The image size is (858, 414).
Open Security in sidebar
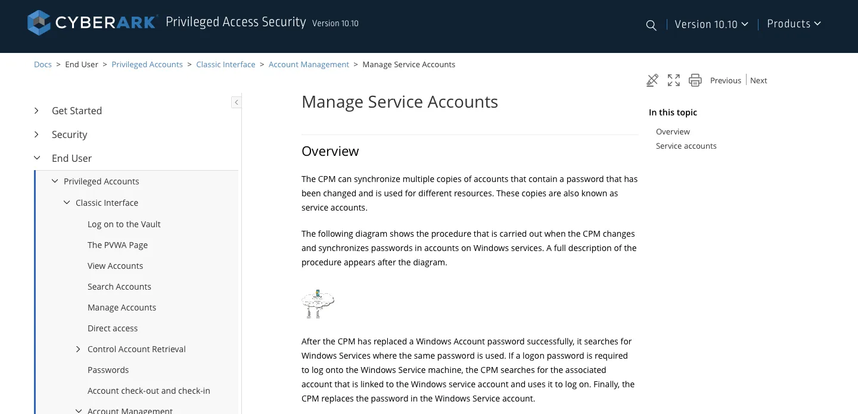pos(69,134)
